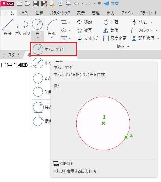Expand the トリム dropdown arrow
Screen dimensions: 161x182
pyautogui.click(x=151, y=22)
